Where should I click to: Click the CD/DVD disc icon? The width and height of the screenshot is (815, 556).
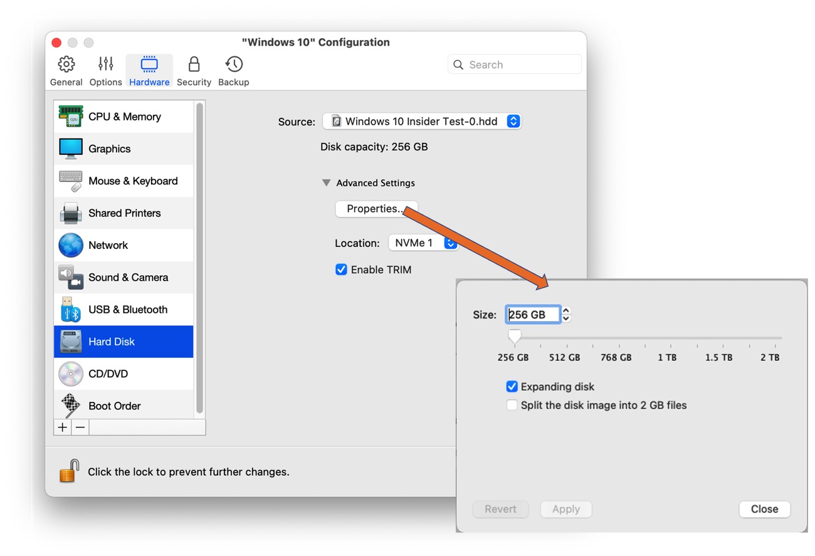pyautogui.click(x=71, y=374)
